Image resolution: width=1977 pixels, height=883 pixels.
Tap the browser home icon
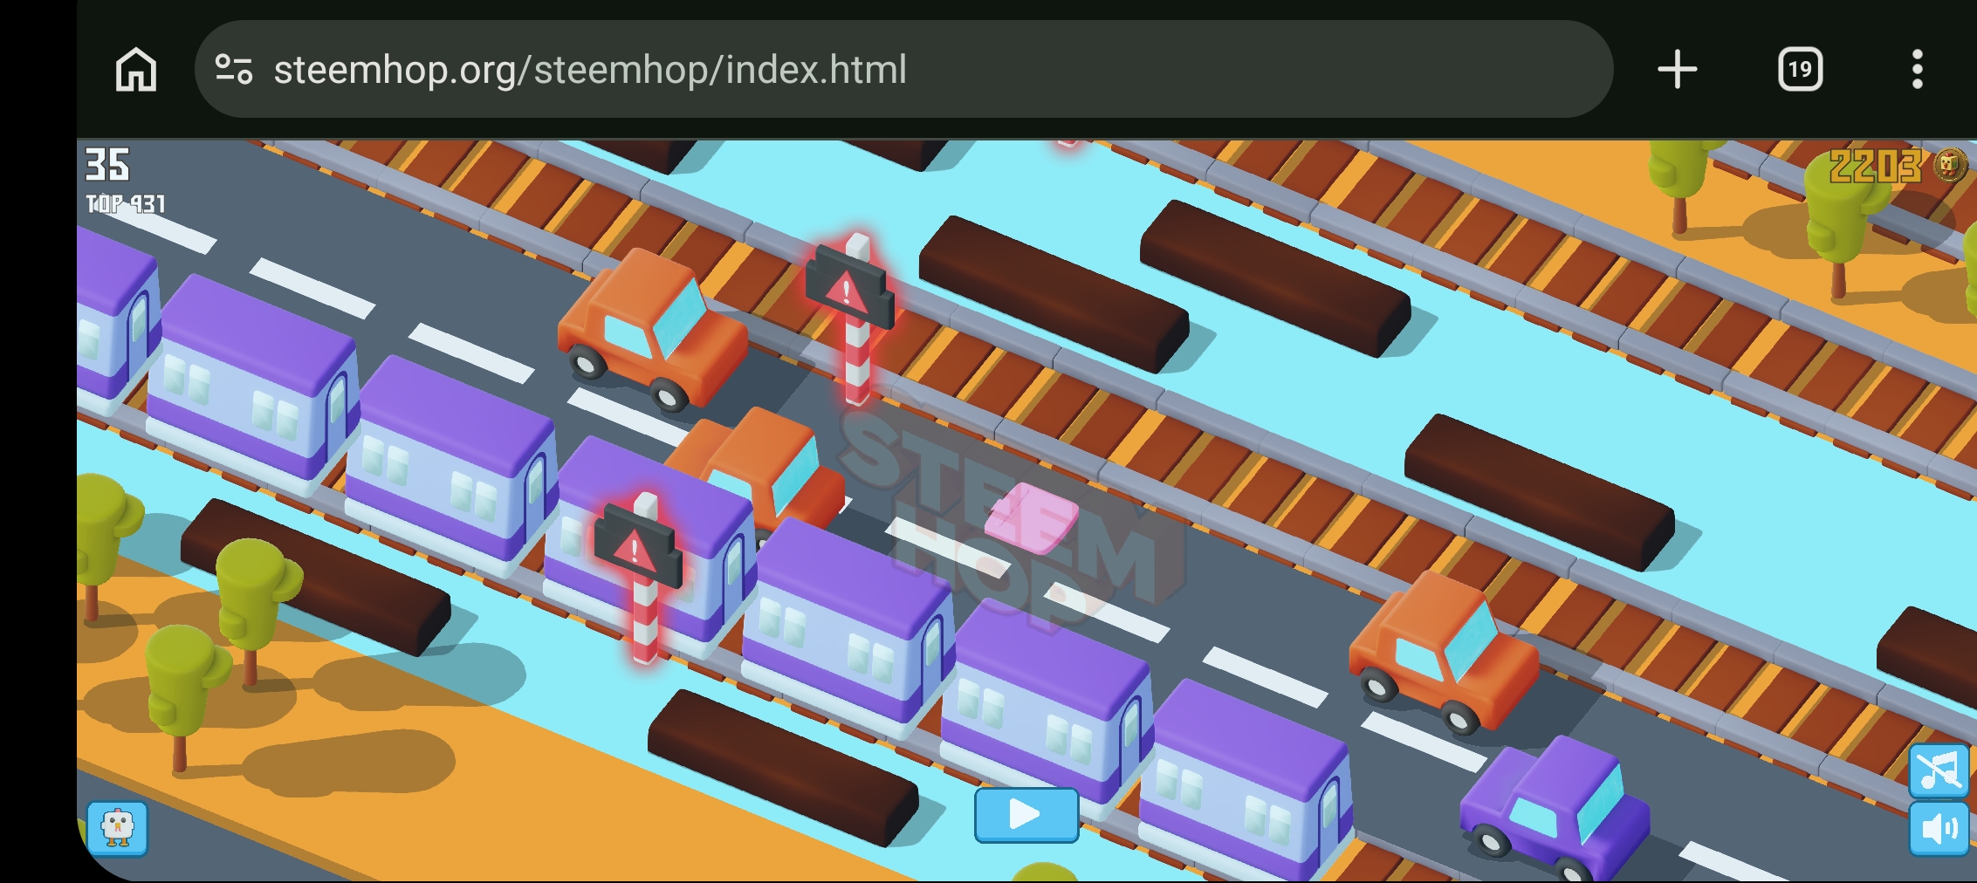tap(136, 70)
